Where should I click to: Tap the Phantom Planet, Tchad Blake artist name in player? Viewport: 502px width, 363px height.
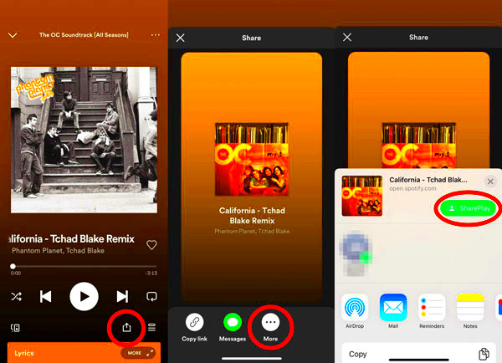point(58,251)
